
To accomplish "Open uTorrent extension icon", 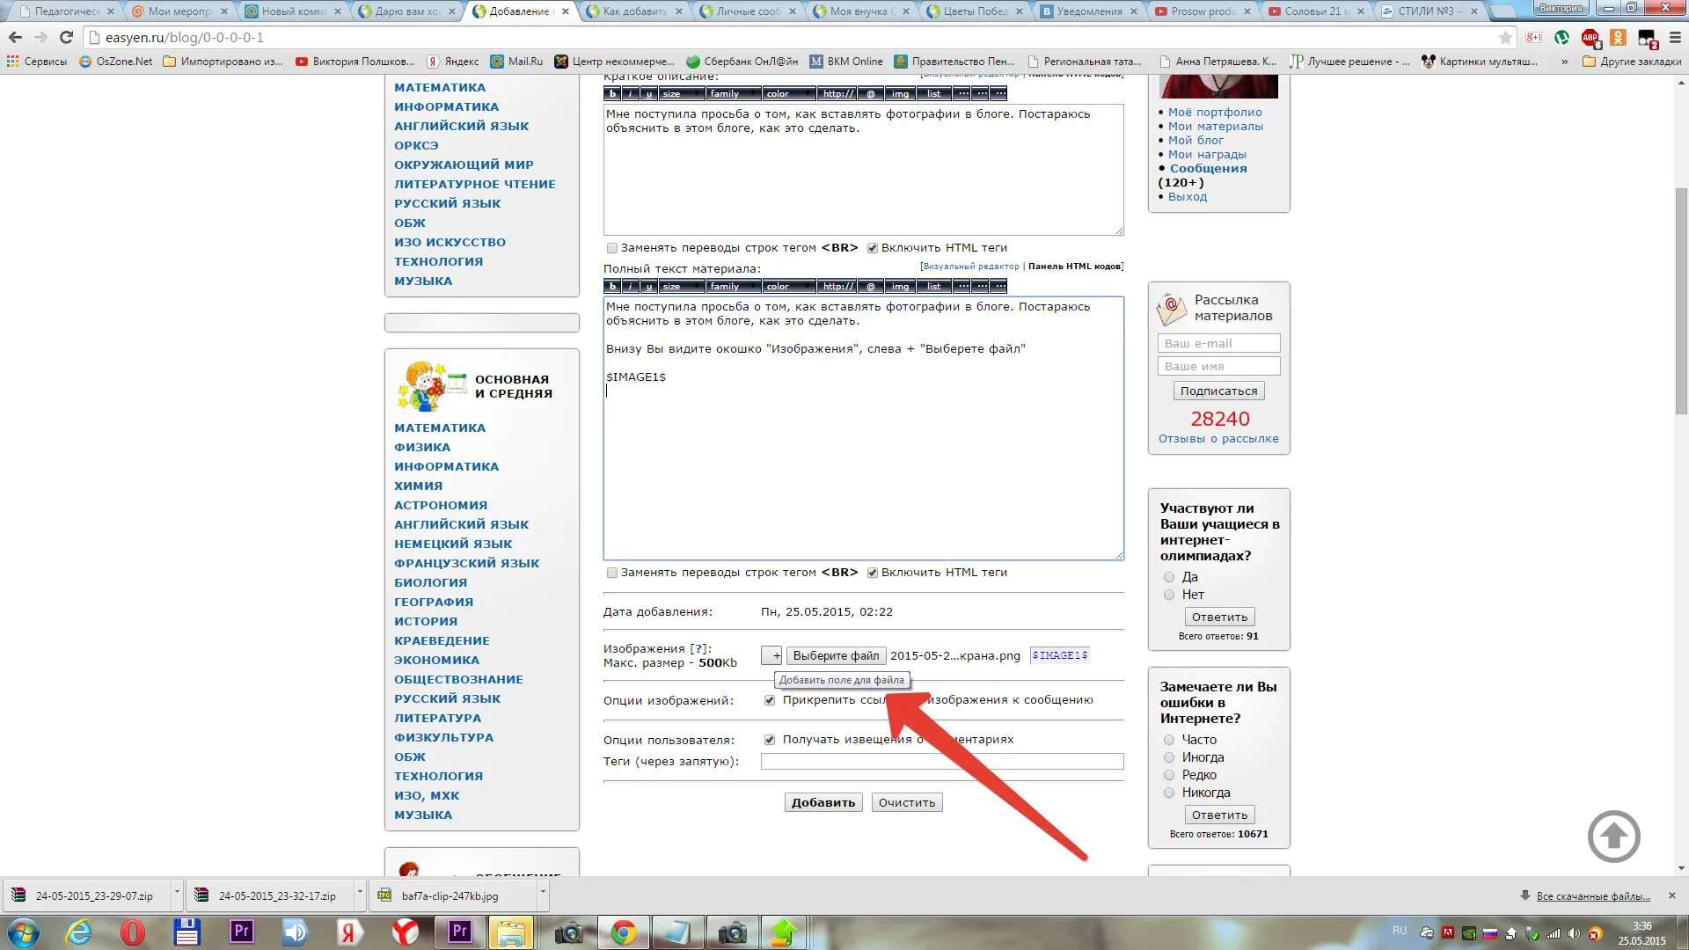I will coord(1561,38).
